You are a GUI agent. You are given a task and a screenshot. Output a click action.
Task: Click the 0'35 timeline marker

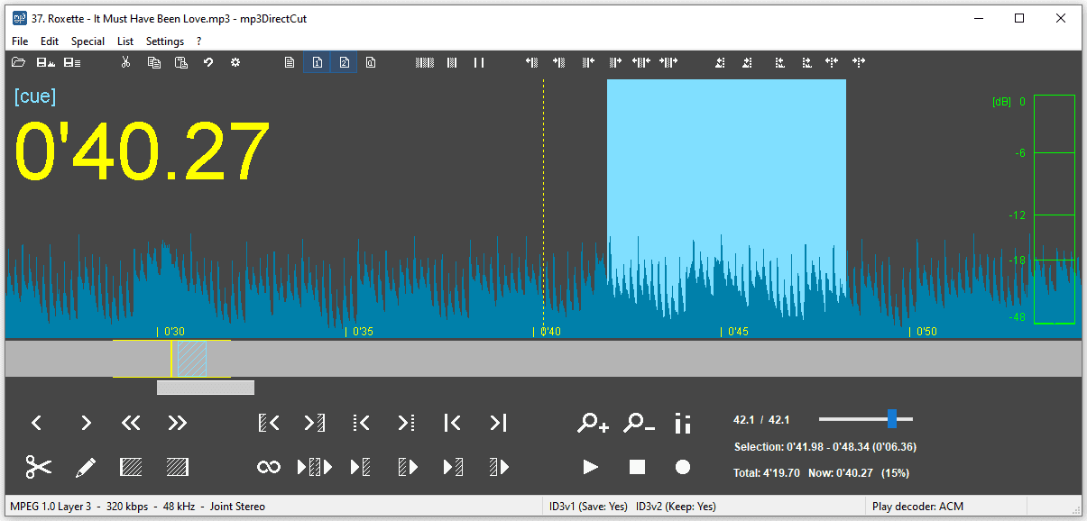pyautogui.click(x=363, y=332)
